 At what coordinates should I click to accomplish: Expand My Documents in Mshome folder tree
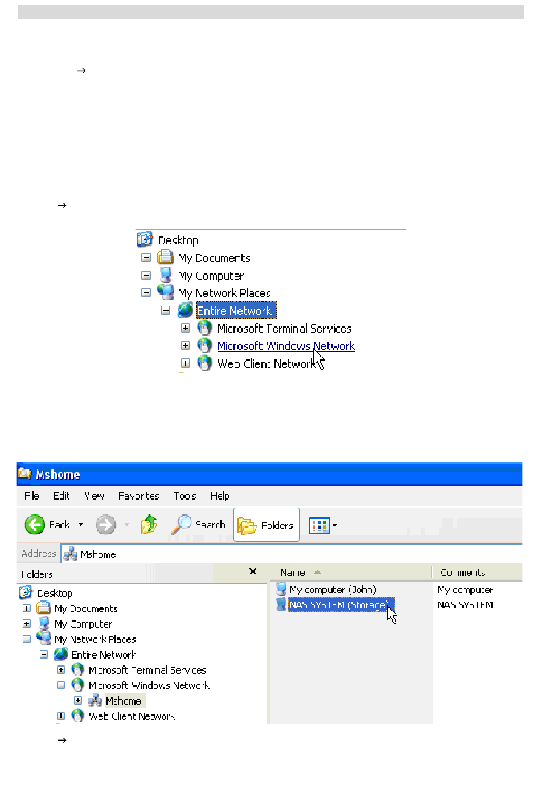(x=27, y=608)
